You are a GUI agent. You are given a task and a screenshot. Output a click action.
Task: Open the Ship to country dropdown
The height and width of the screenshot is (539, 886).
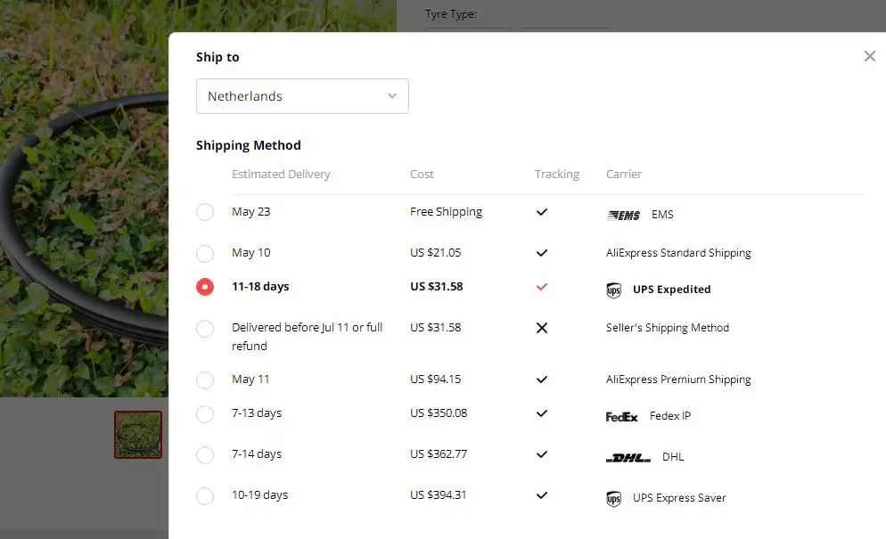[x=302, y=96]
